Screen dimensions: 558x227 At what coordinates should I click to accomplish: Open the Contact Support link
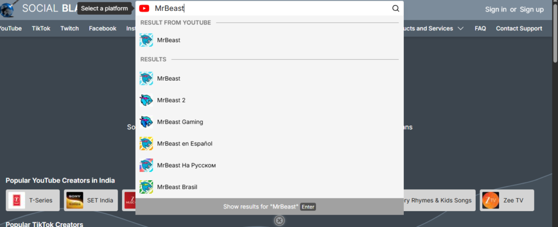(519, 29)
